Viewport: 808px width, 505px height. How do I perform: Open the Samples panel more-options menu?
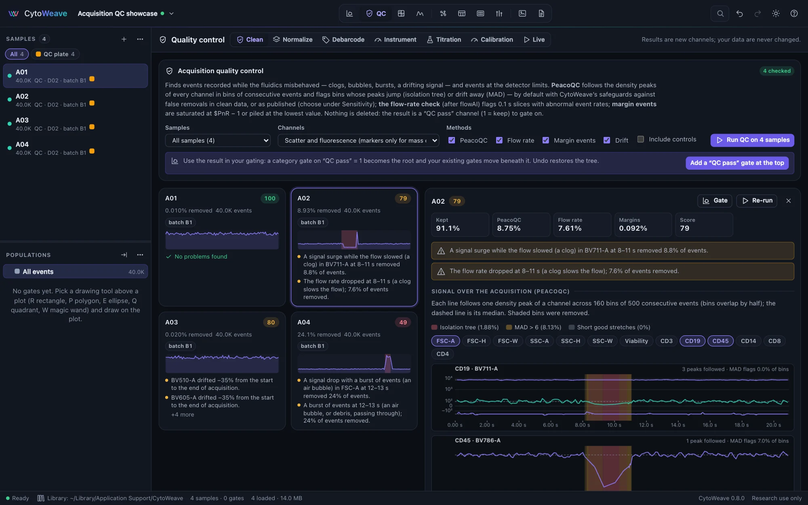(140, 39)
